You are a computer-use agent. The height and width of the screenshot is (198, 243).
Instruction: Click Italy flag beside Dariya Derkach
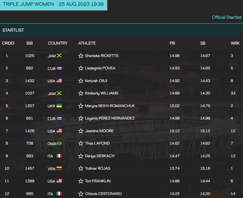pyautogui.click(x=59, y=156)
